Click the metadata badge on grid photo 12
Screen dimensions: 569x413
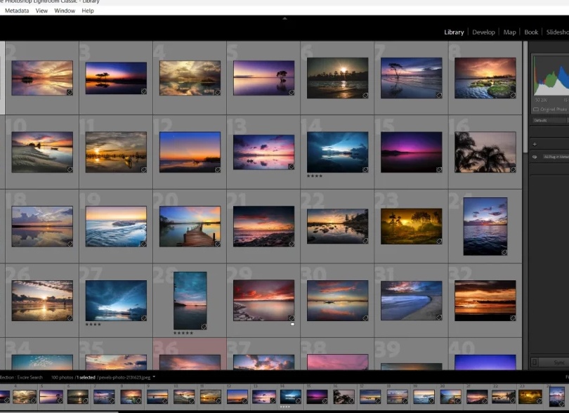(217, 169)
